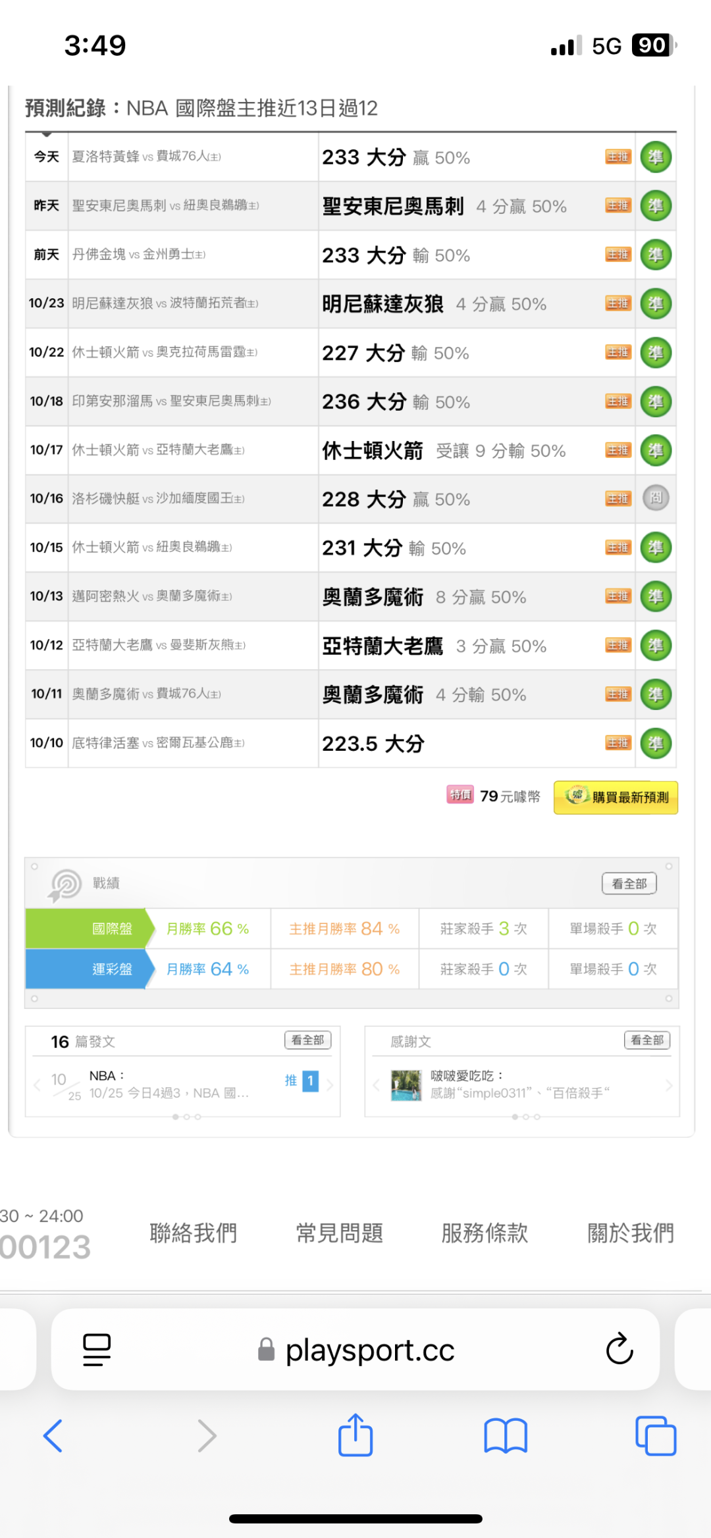Open Safari bookmarks book icon
Screen dimensions: 711x1538
coord(505,1435)
